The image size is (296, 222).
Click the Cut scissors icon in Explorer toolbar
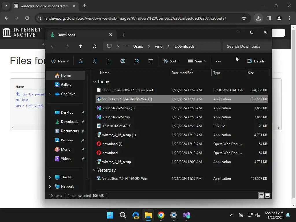81,61
